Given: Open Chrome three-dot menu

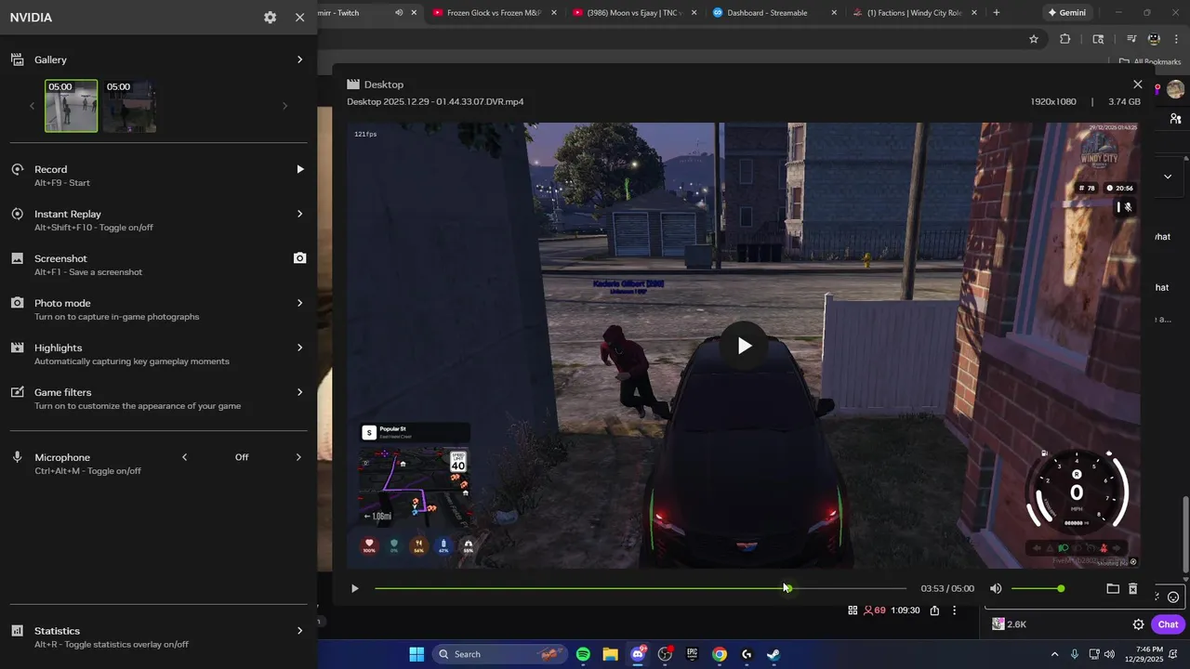Looking at the screenshot, I should [1176, 39].
